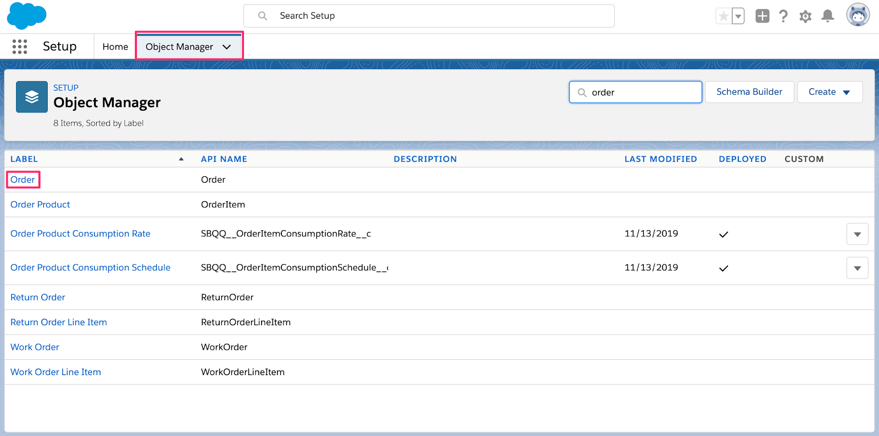Viewport: 879px width, 436px height.
Task: Click the deployed checkmark for Consumption Schedule
Action: [724, 268]
